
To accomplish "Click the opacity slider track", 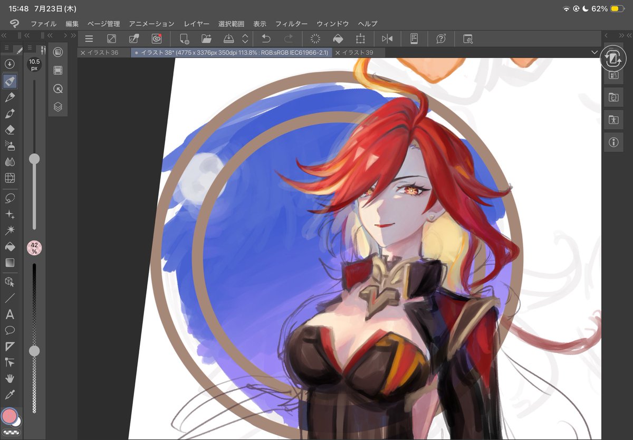I will pos(34,338).
